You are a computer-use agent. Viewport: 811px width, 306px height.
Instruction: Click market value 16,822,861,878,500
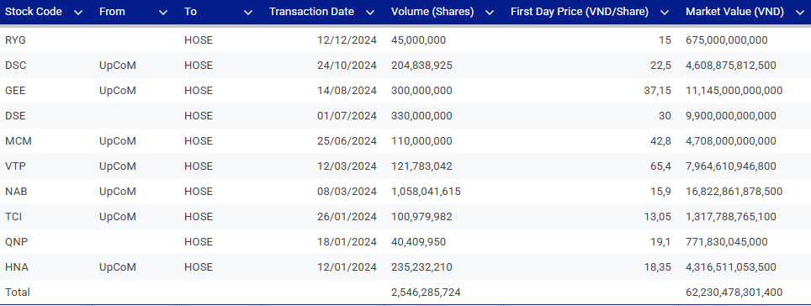click(x=734, y=192)
